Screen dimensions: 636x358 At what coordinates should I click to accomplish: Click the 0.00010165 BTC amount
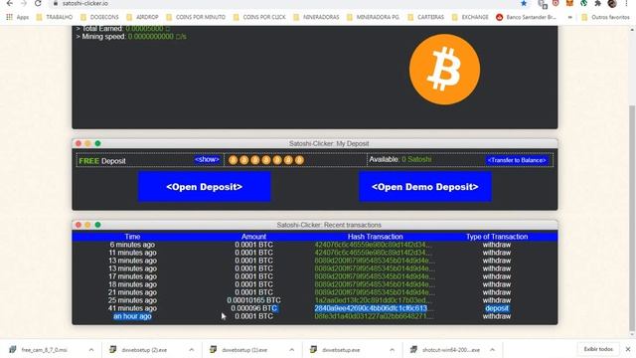tap(254, 300)
